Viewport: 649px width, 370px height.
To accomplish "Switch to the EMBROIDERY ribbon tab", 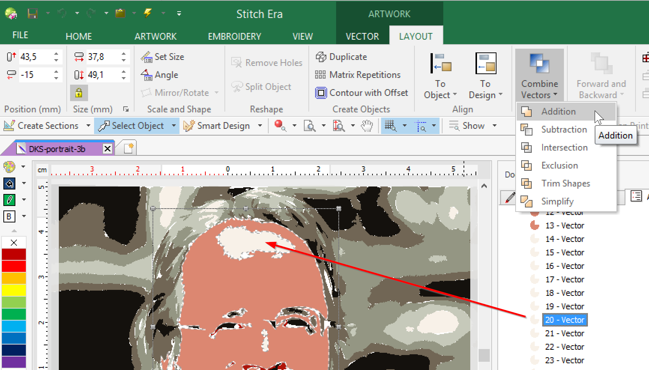I will click(234, 36).
